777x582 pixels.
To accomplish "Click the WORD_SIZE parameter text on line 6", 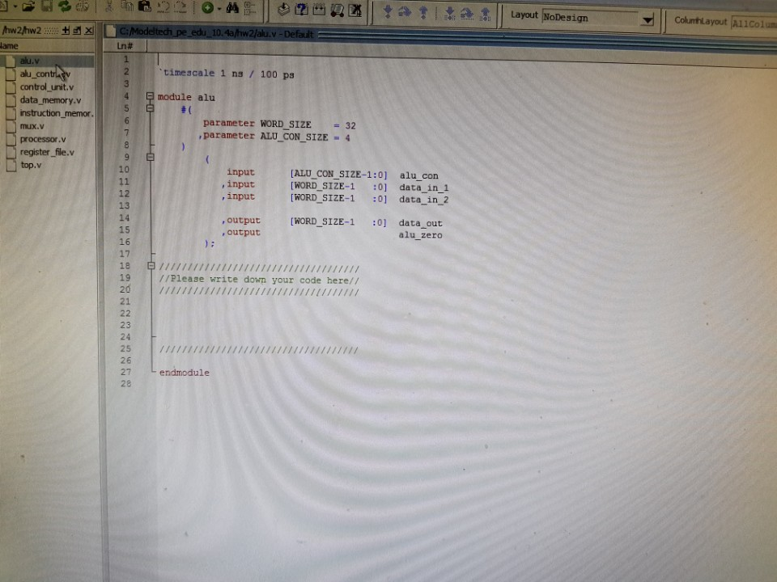I will [x=286, y=124].
